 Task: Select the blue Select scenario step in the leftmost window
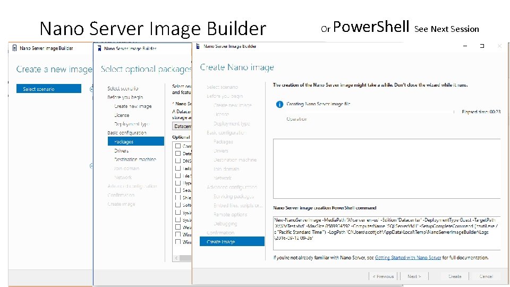pos(49,89)
